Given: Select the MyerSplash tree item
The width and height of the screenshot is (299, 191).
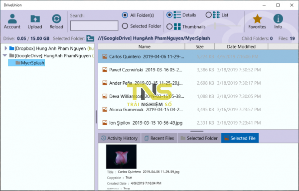Looking at the screenshot, I should [x=26, y=63].
